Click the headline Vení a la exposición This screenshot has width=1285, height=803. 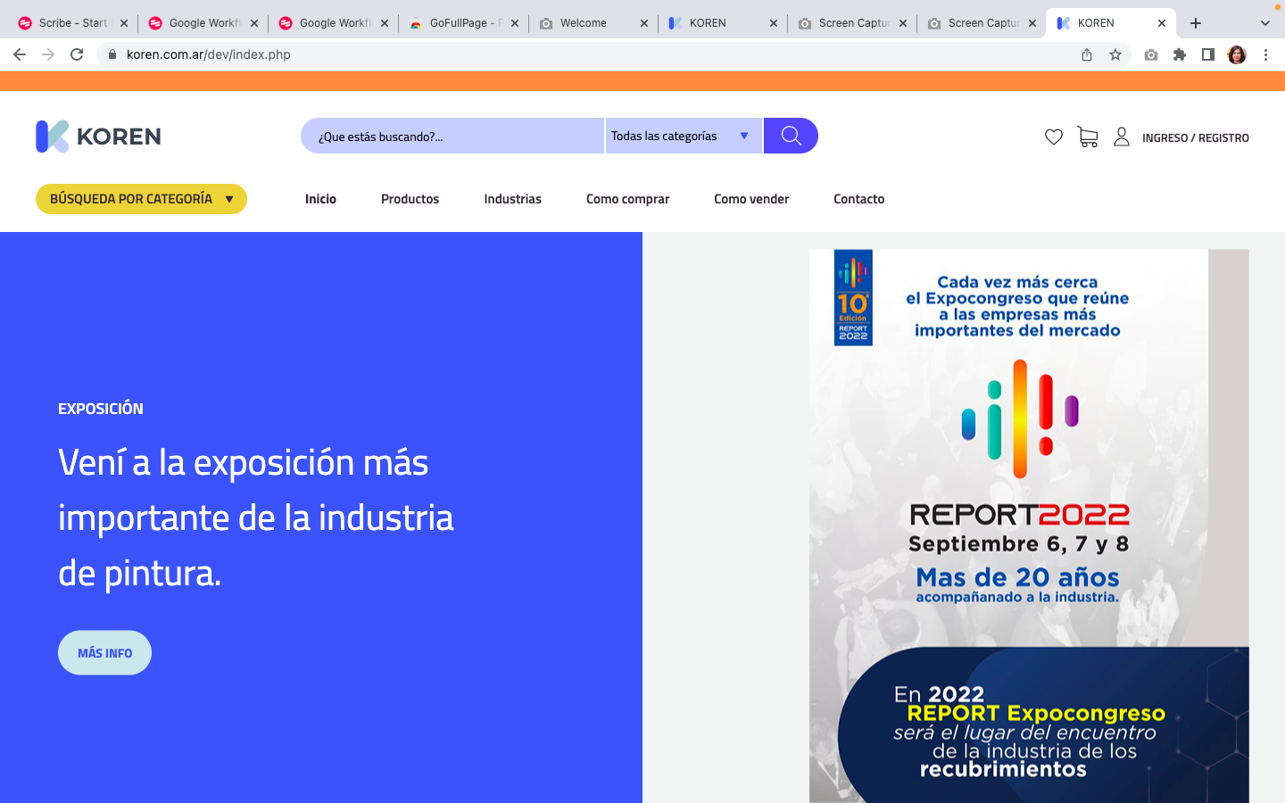(256, 517)
